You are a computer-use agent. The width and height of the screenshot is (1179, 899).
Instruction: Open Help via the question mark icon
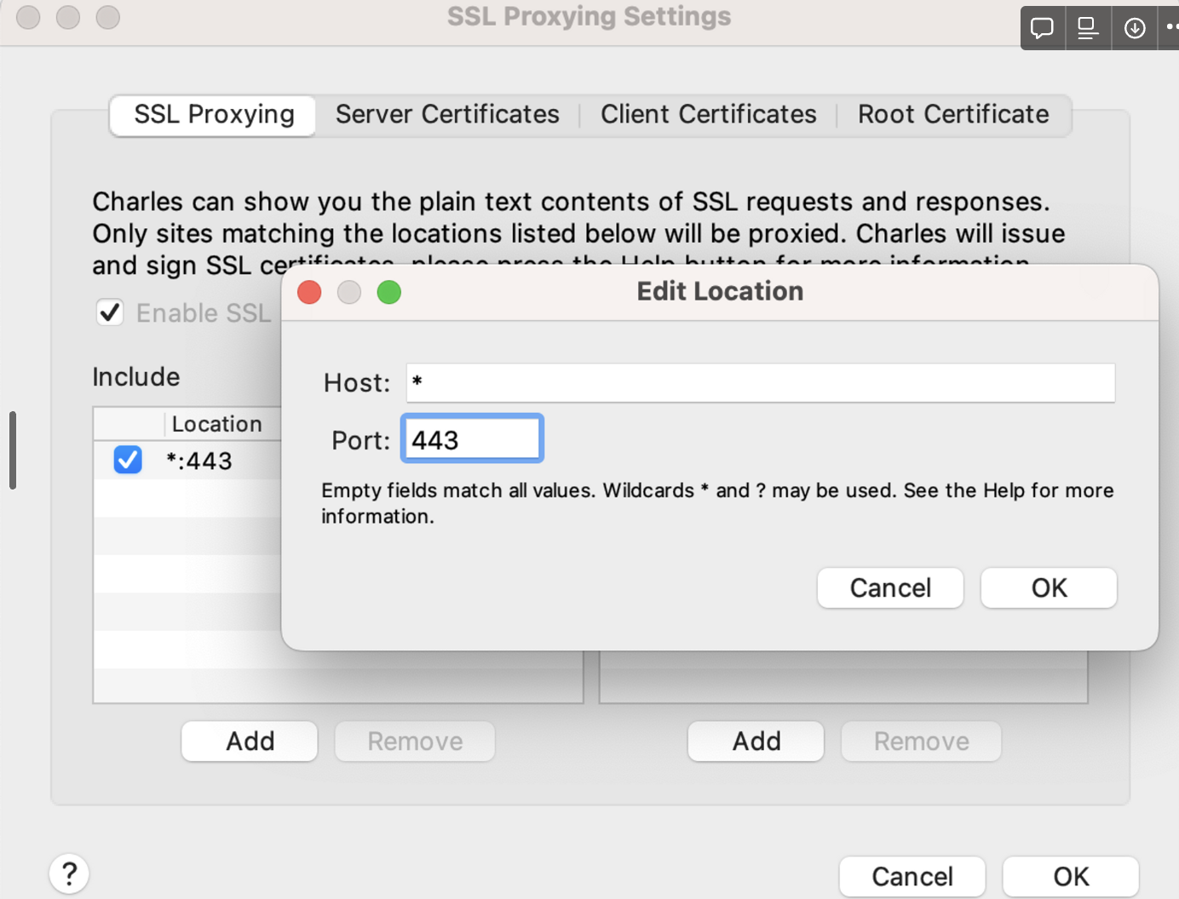pos(68,873)
